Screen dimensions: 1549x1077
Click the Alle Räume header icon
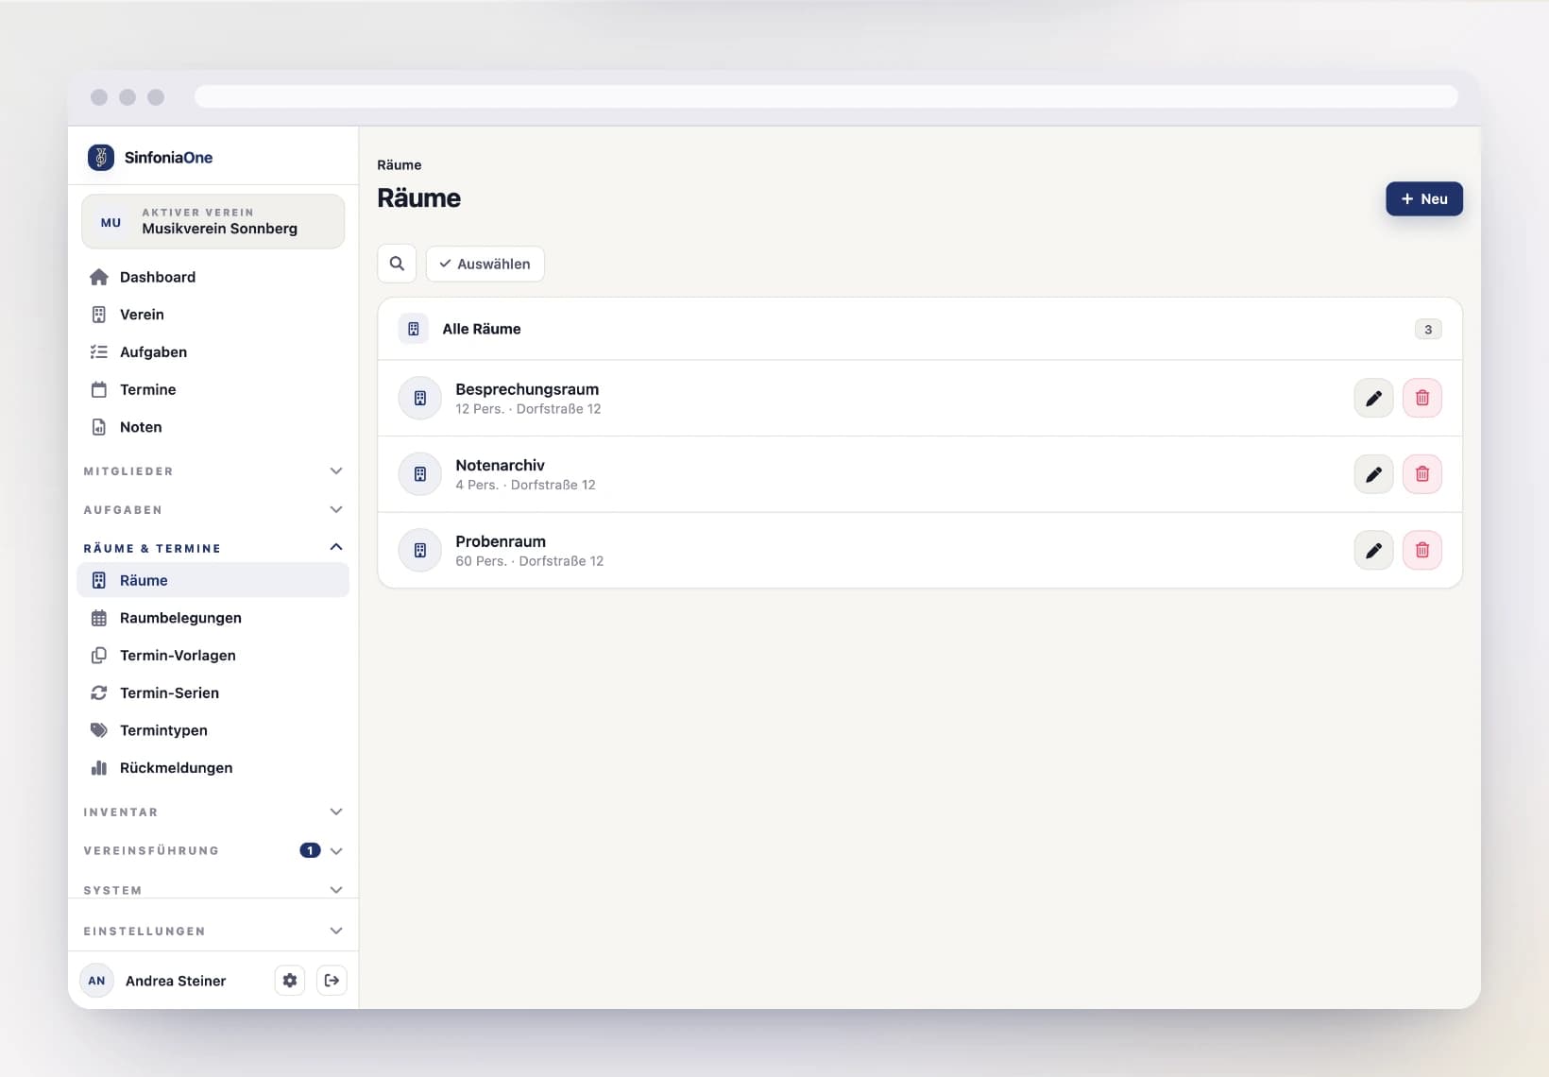tap(414, 329)
